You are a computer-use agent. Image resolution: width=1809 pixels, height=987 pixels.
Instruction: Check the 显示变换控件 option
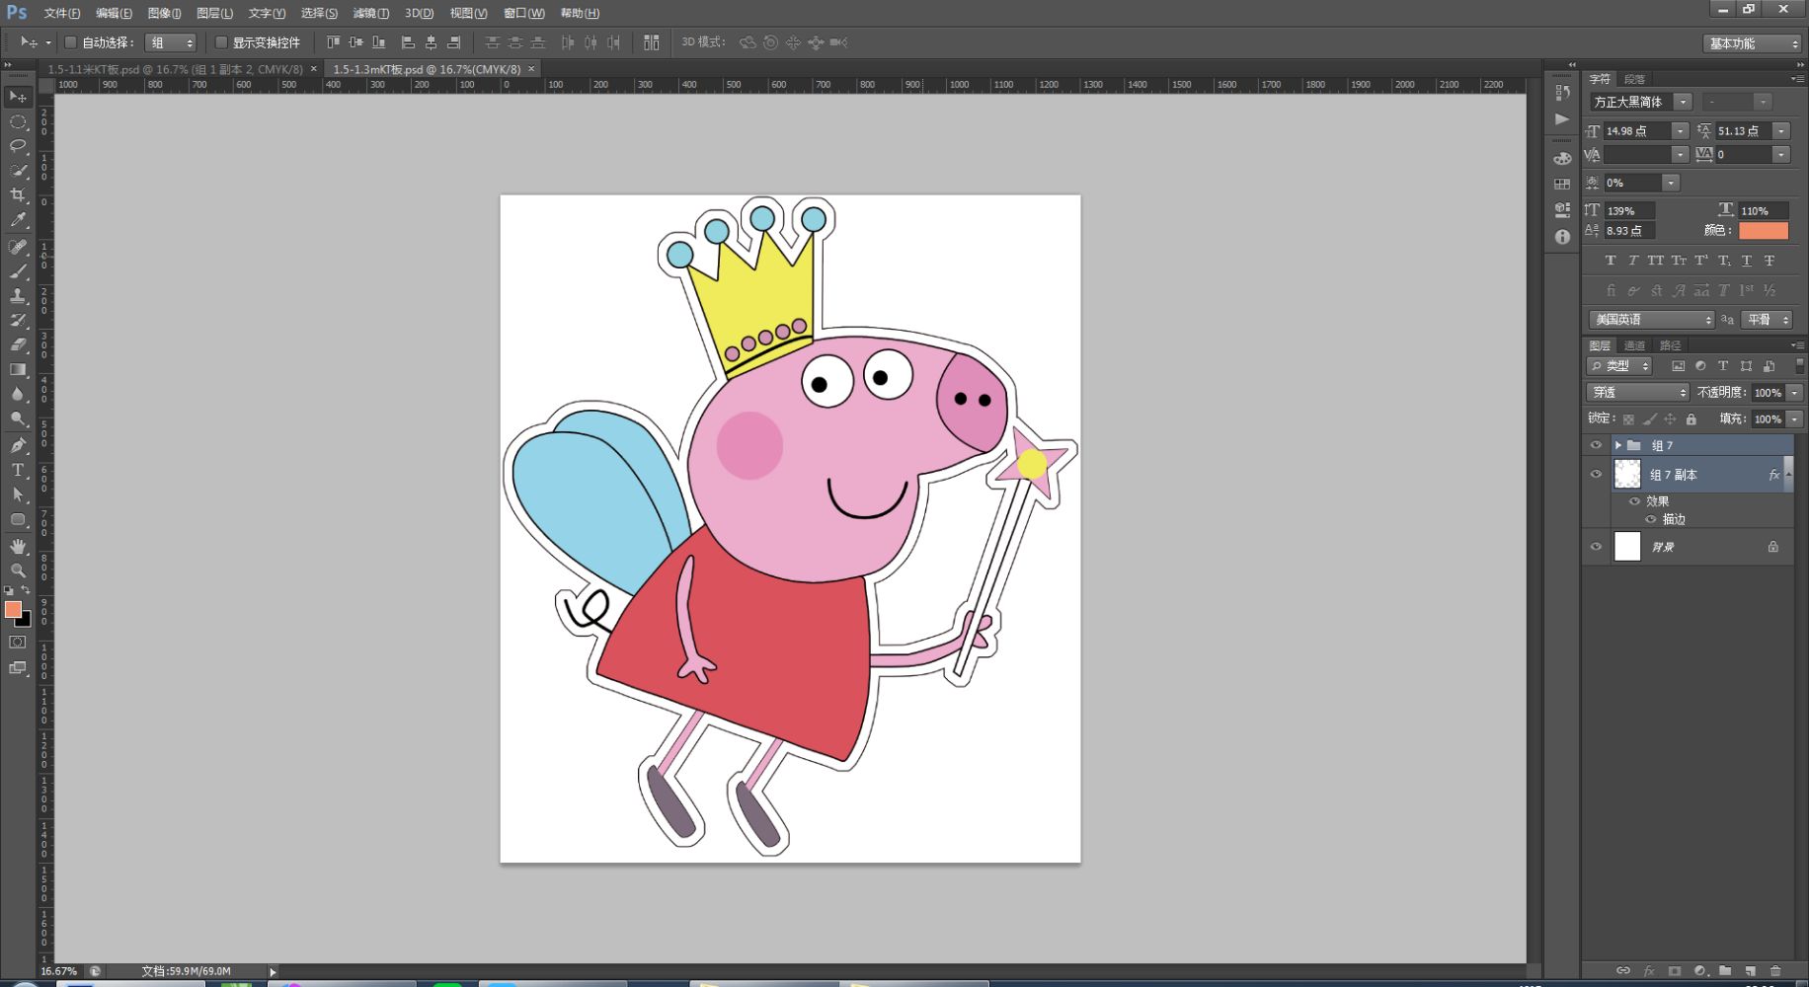pyautogui.click(x=222, y=42)
